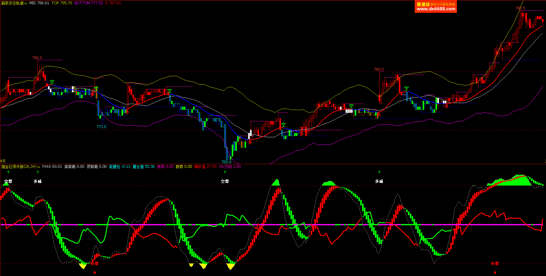This screenshot has width=546, height=276.
Task: Click the 790.5 high price label
Action: [520, 8]
